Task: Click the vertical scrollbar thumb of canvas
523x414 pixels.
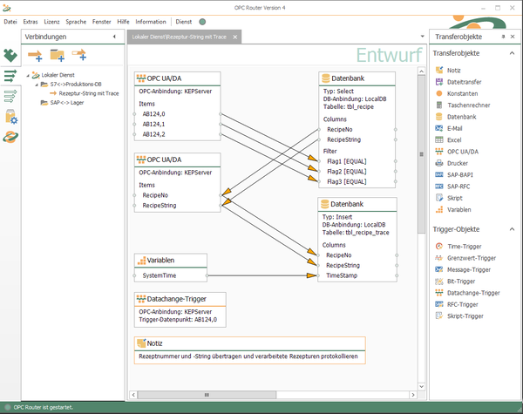Action: click(422, 154)
